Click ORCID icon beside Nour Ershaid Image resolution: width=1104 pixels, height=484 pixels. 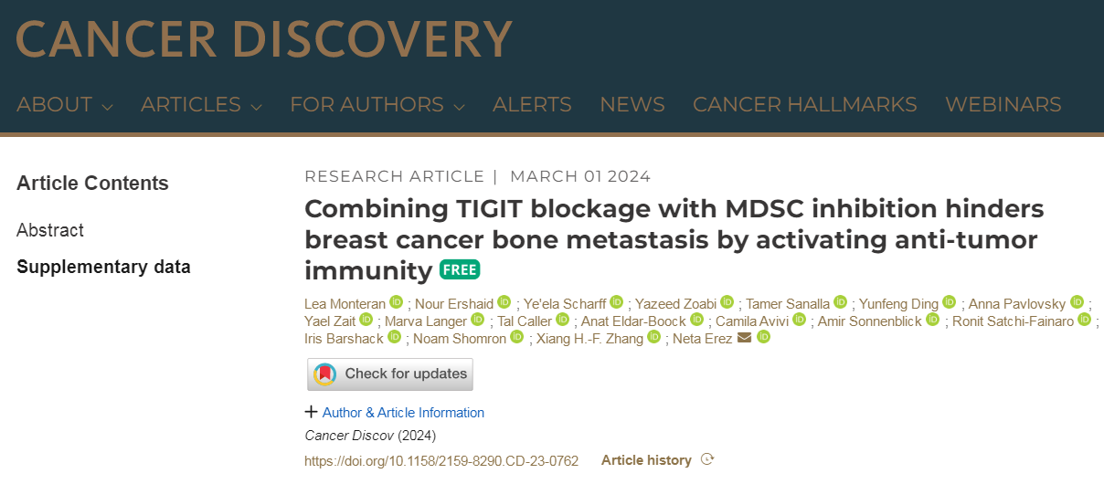click(x=504, y=302)
